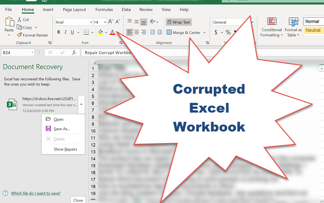Image resolution: width=324 pixels, height=203 pixels.
Task: Toggle Wrap Text on the cell
Action: tap(179, 22)
